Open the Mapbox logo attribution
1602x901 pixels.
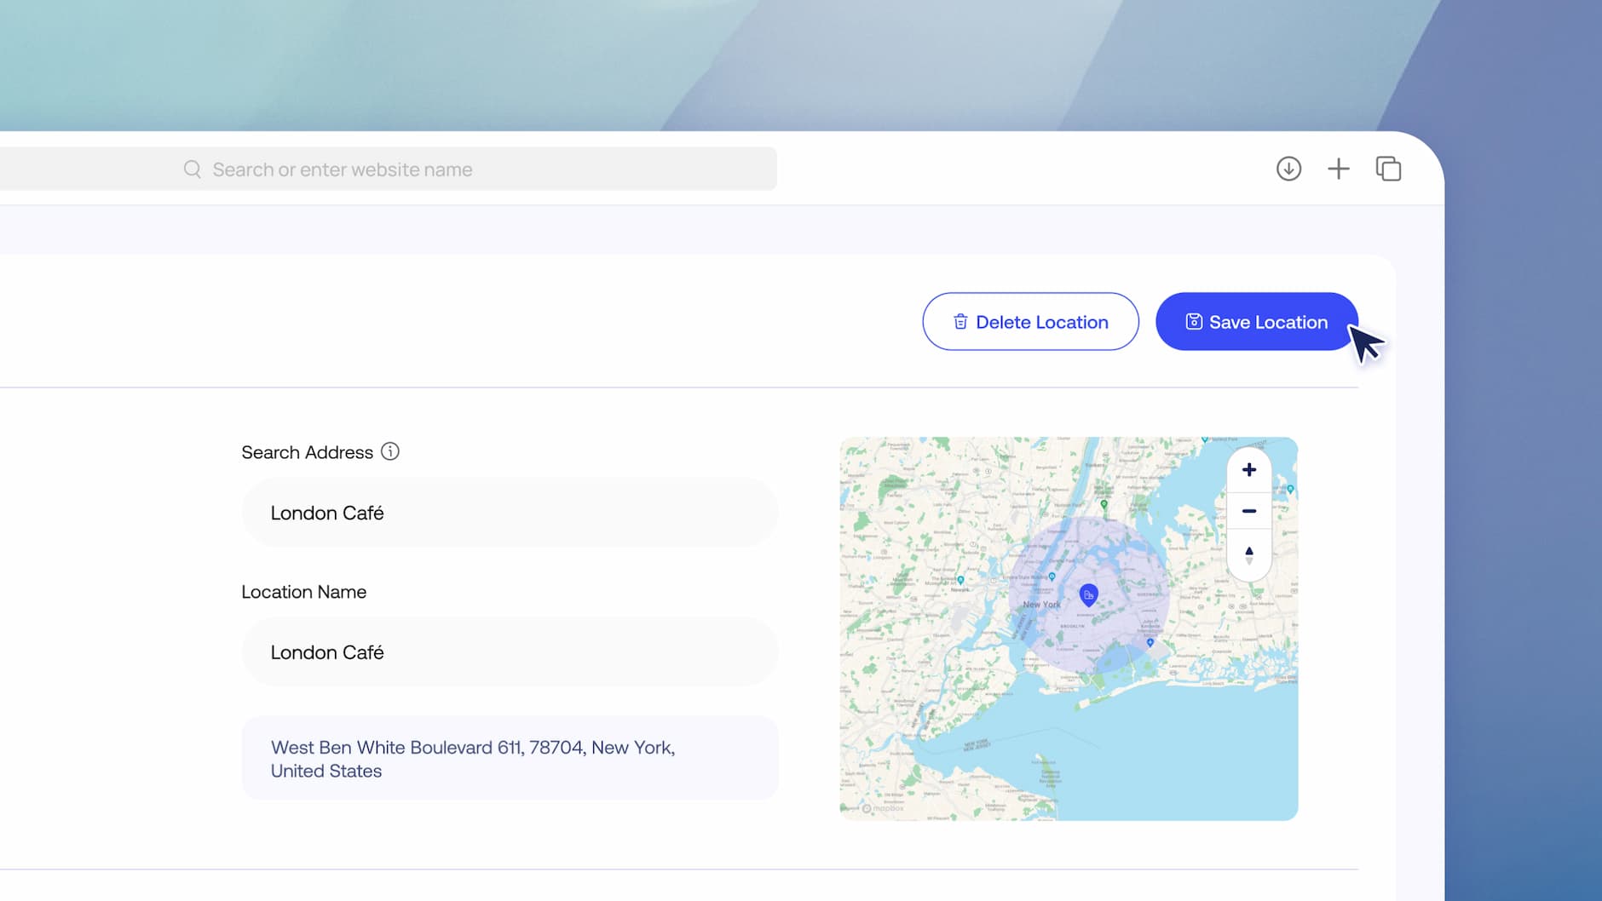[883, 808]
